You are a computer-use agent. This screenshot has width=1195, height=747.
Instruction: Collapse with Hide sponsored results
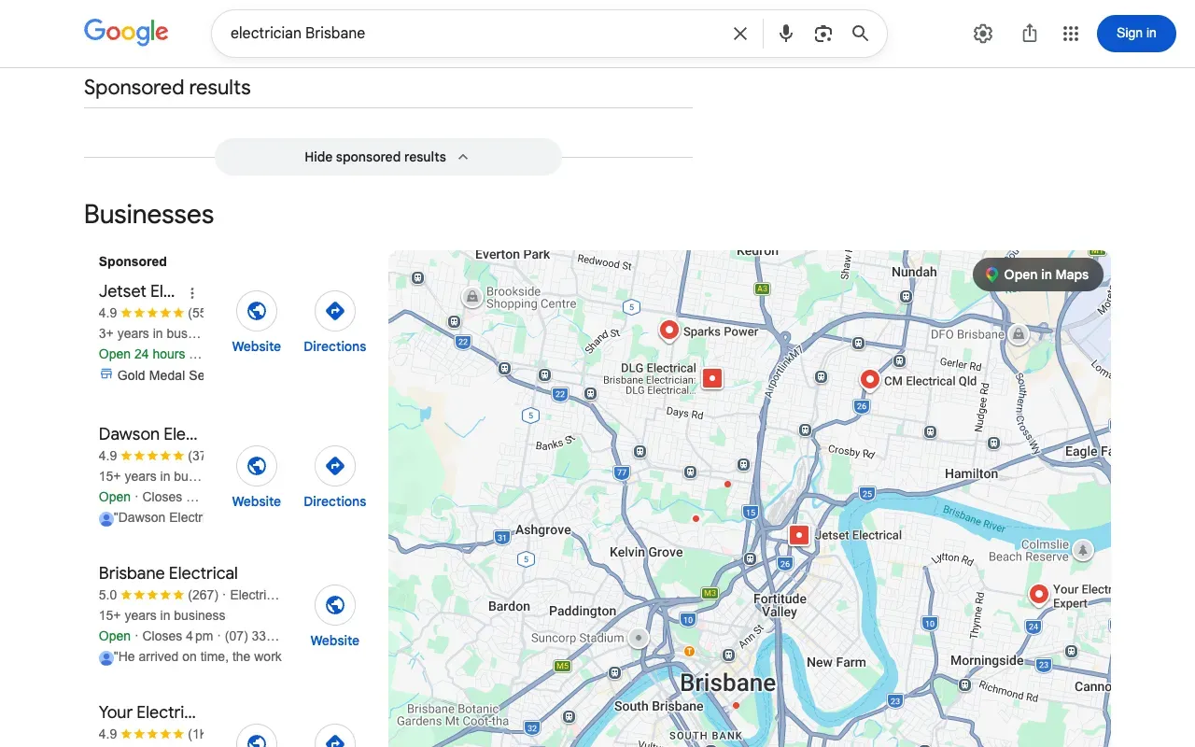coord(388,157)
